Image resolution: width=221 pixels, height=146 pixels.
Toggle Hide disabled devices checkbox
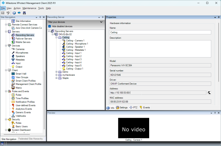[50, 26]
